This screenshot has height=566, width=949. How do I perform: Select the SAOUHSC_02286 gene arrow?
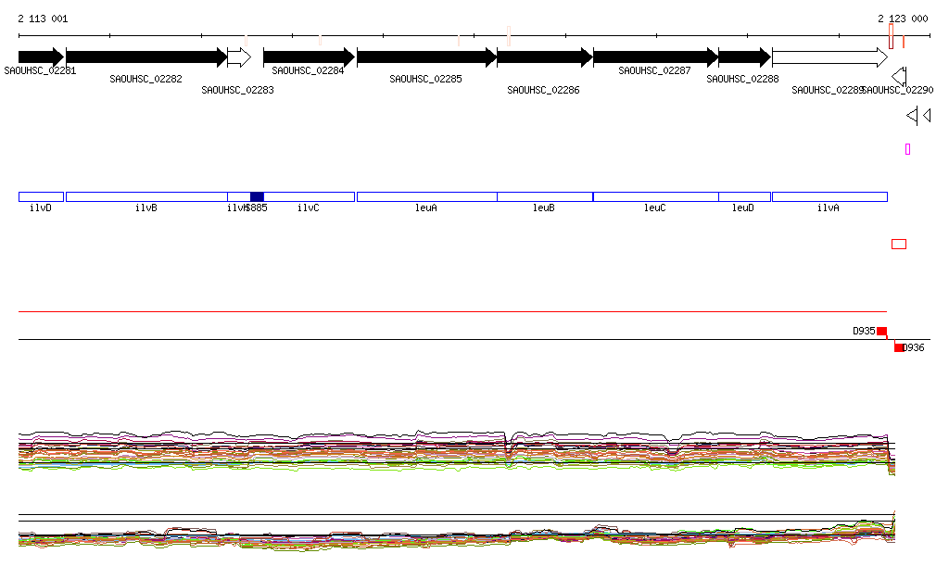(x=544, y=57)
